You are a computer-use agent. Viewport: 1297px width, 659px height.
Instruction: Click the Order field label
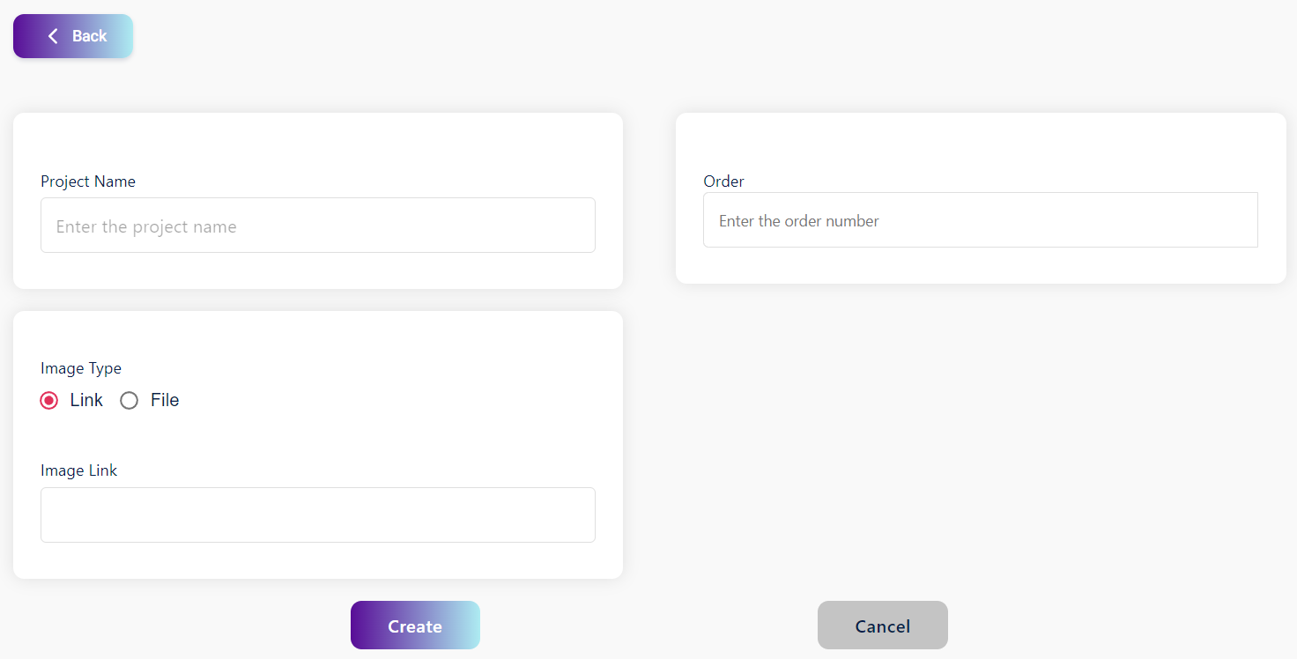pos(723,181)
